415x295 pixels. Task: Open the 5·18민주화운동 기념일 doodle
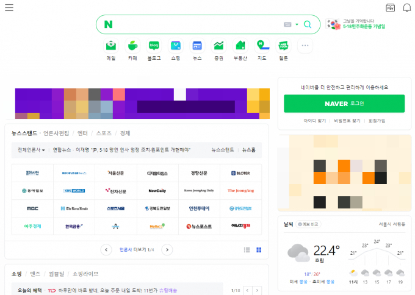(355, 24)
